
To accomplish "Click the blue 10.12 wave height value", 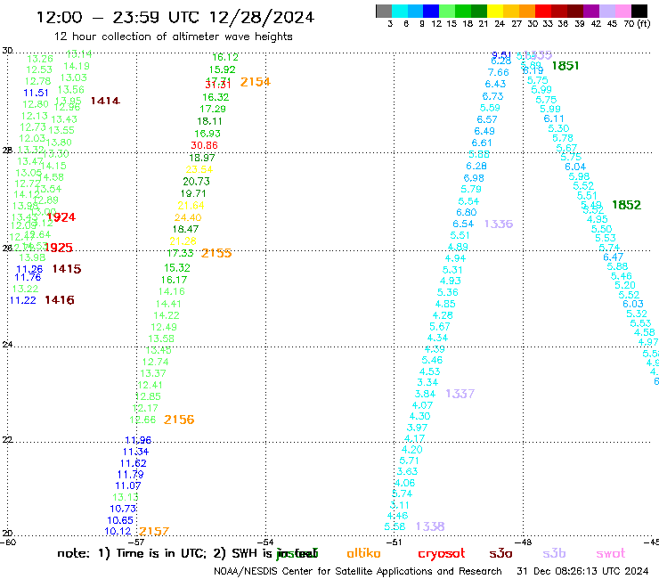I will (x=118, y=532).
